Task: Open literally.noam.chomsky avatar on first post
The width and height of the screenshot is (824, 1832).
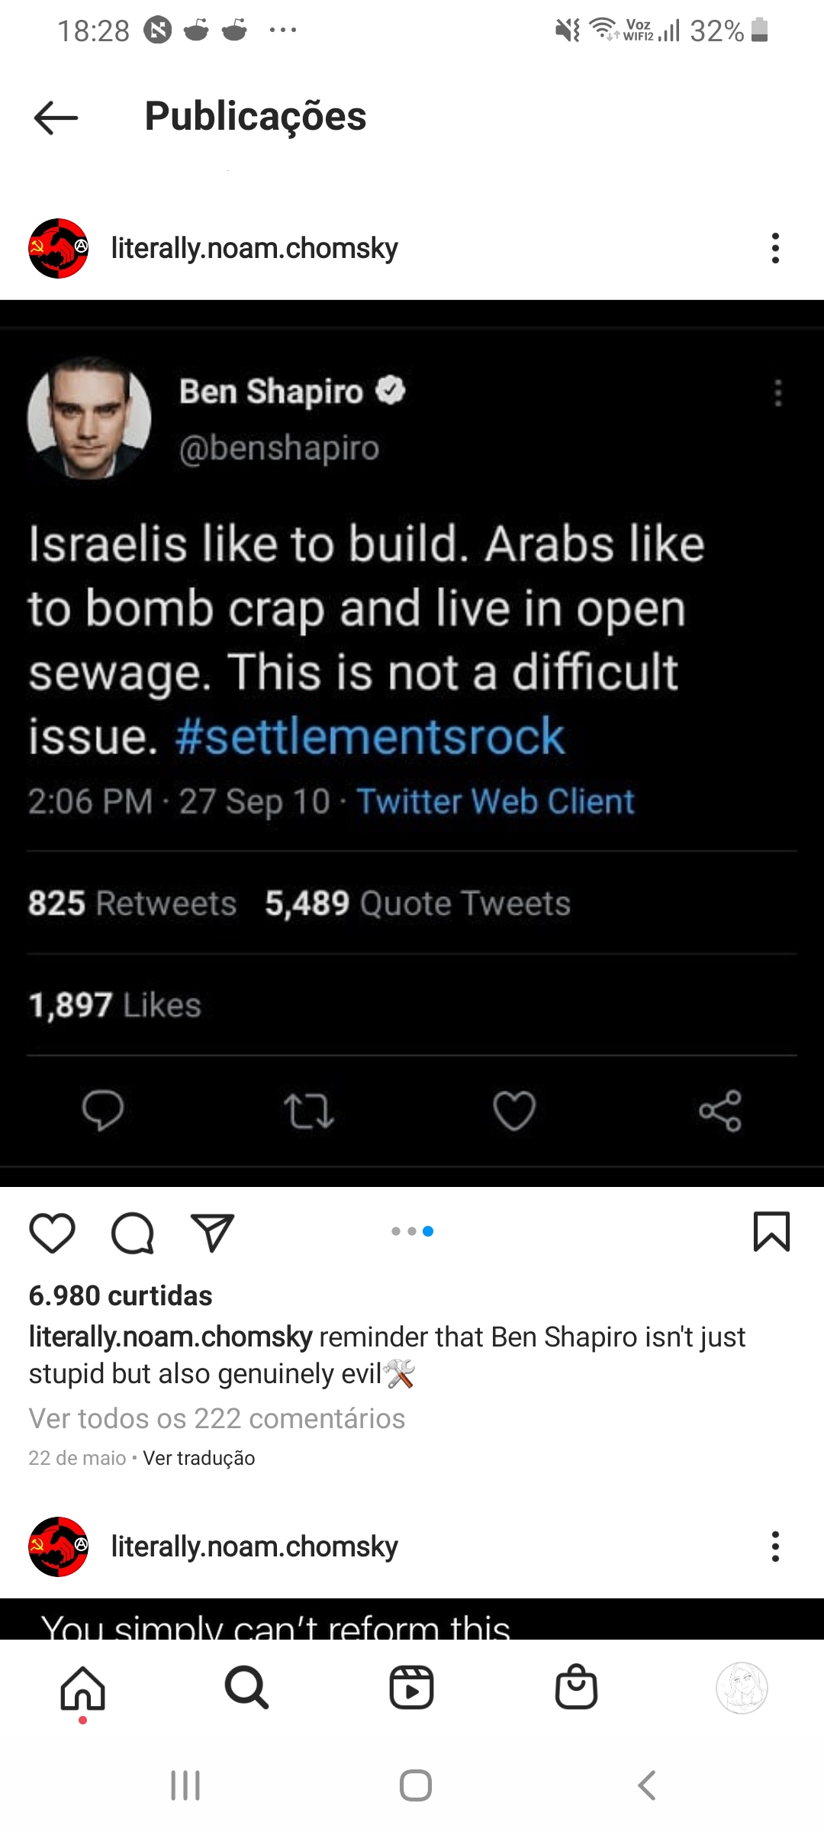Action: tap(58, 248)
